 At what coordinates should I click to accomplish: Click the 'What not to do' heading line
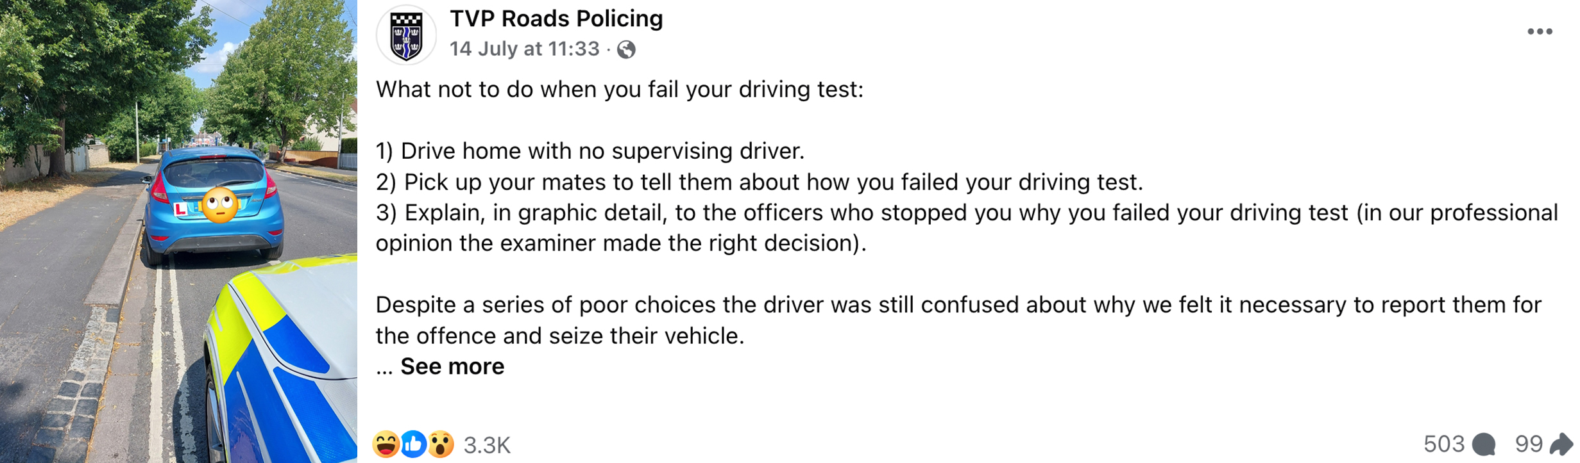620,90
